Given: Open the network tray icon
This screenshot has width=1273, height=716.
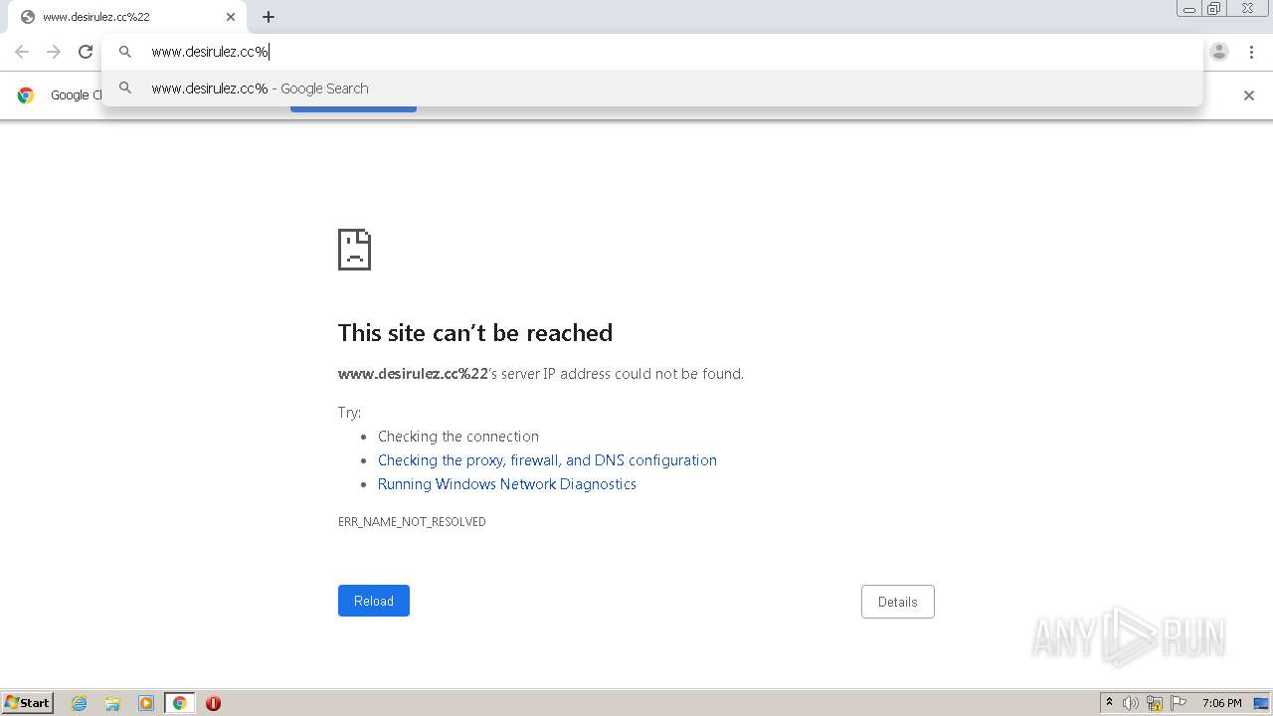Looking at the screenshot, I should (x=1155, y=703).
